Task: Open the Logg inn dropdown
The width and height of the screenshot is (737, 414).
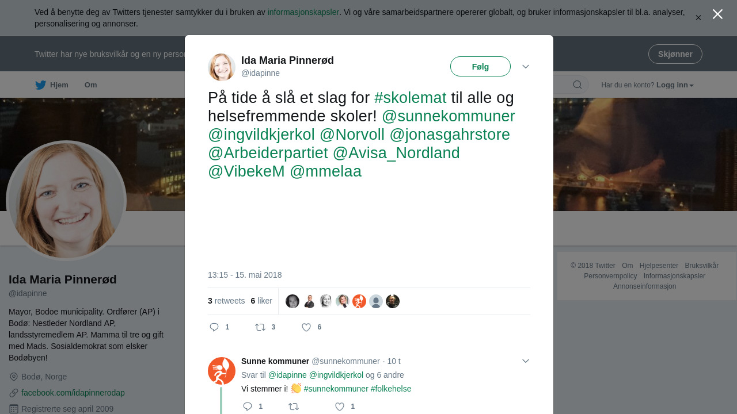Action: [x=675, y=85]
